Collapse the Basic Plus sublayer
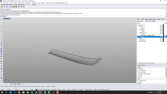 pyautogui.click(x=139, y=30)
